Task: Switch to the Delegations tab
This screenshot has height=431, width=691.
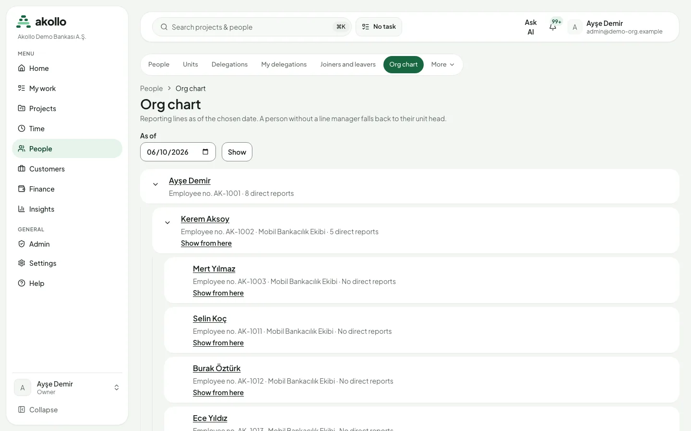Action: coord(230,65)
